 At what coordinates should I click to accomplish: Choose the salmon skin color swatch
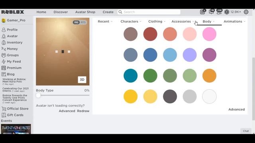(x=170, y=34)
